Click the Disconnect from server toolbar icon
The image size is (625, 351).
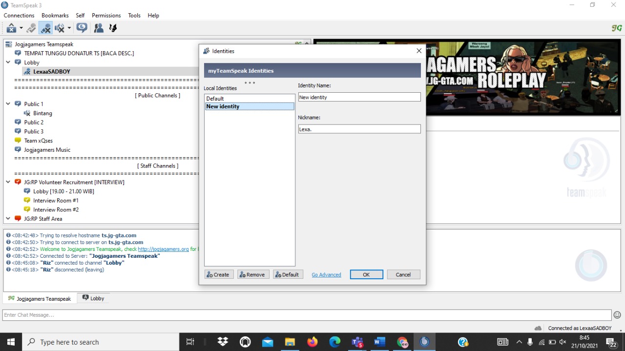[11, 28]
